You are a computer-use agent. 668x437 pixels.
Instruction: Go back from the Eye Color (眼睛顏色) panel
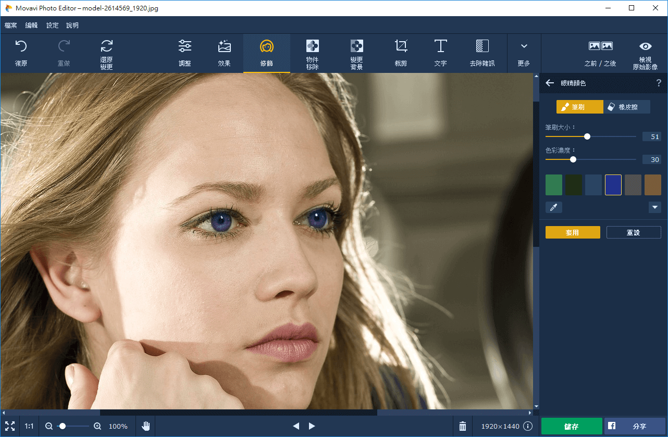click(x=549, y=83)
